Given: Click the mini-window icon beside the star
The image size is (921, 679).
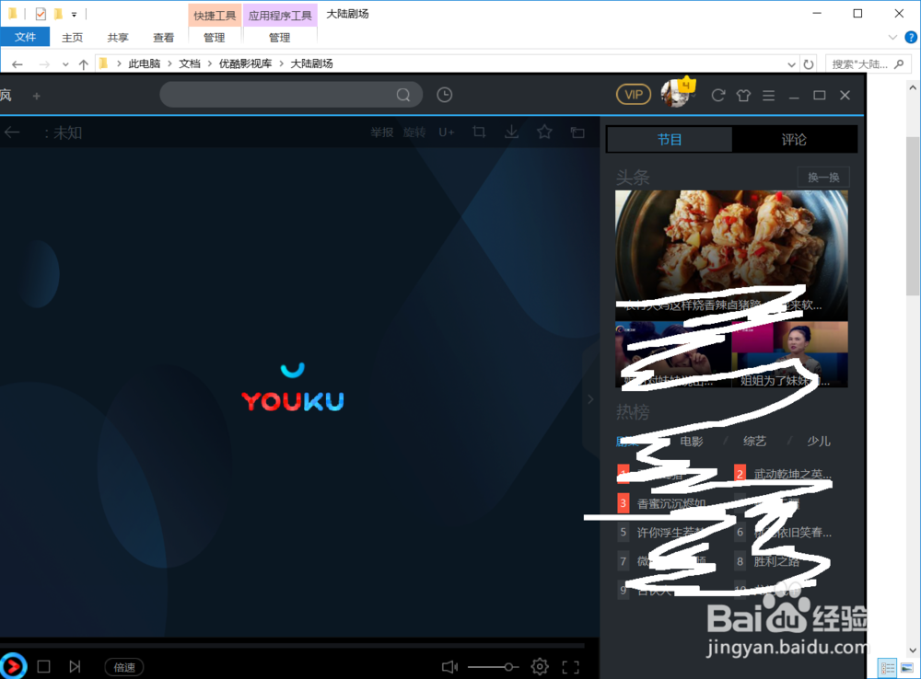Looking at the screenshot, I should coord(577,132).
